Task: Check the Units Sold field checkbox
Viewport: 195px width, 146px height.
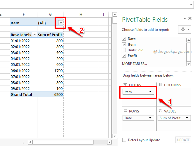Action: (124, 50)
